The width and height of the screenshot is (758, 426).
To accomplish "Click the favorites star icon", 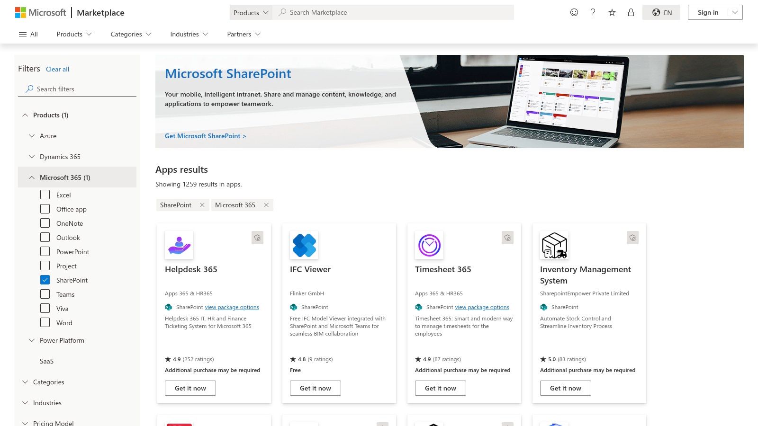I will click(612, 12).
